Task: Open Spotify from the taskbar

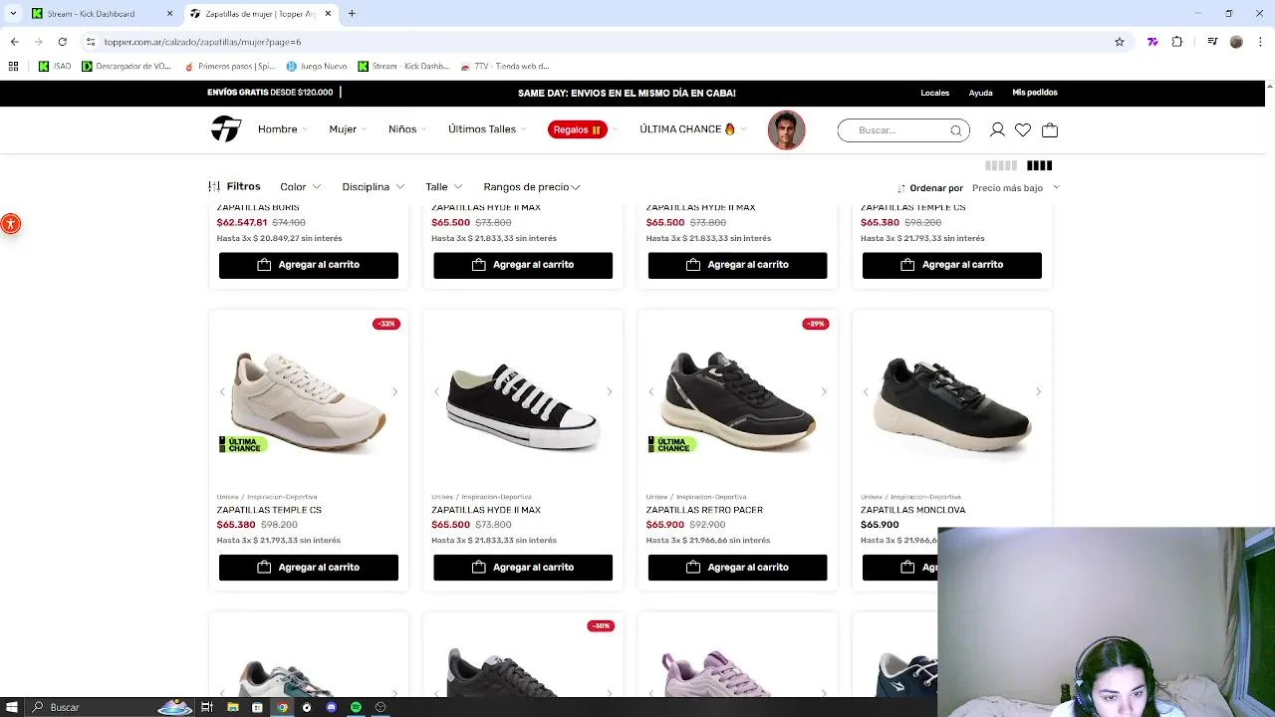Action: tap(356, 707)
